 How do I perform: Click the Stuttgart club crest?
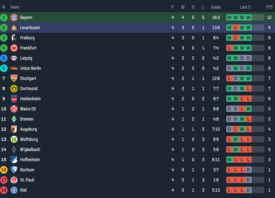click(x=14, y=78)
